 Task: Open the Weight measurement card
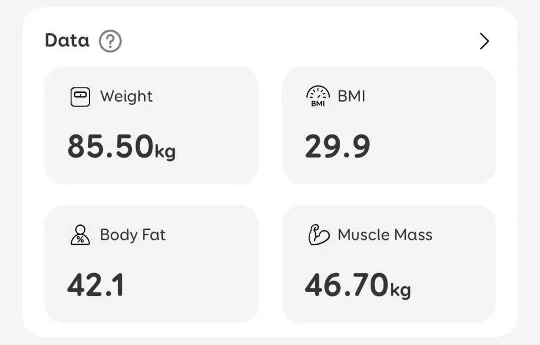[x=151, y=125]
